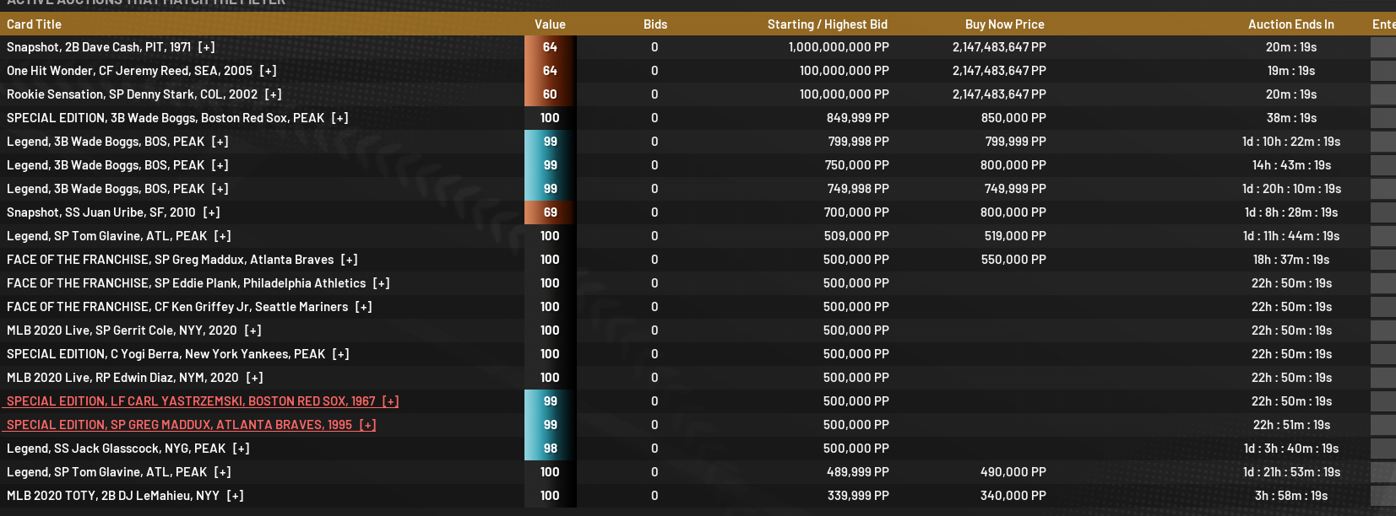Select the Jack Glasscock Legend card title
The image size is (1396, 516).
point(116,449)
